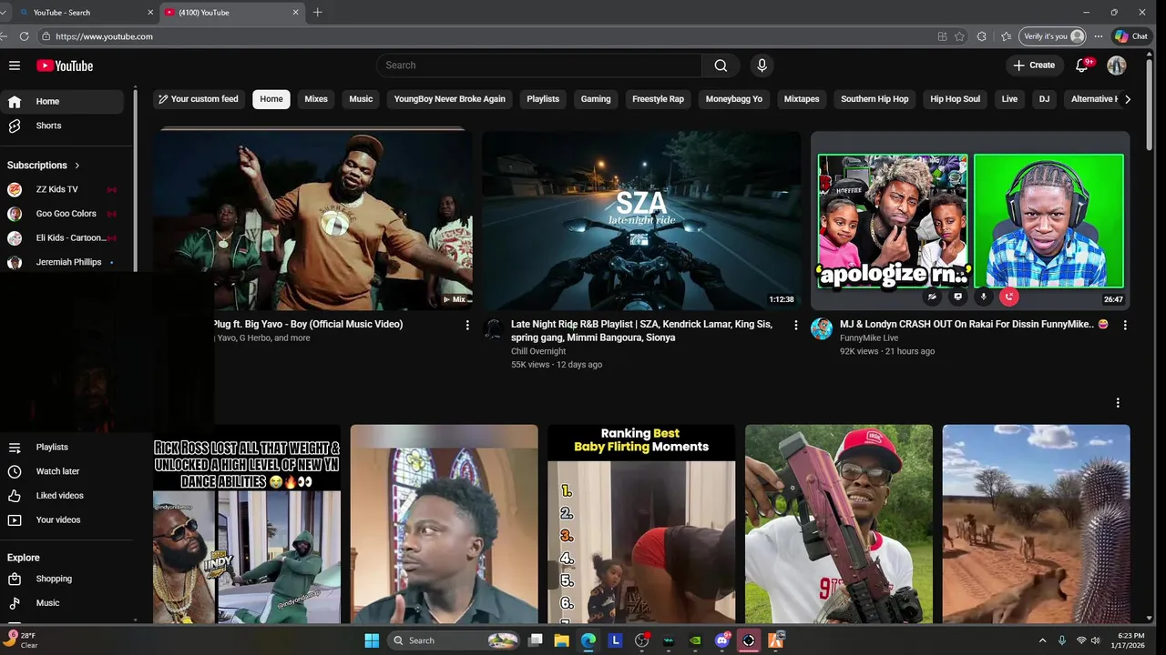
Task: Switch to the YouTube - Search browser tab
Action: coord(80,13)
